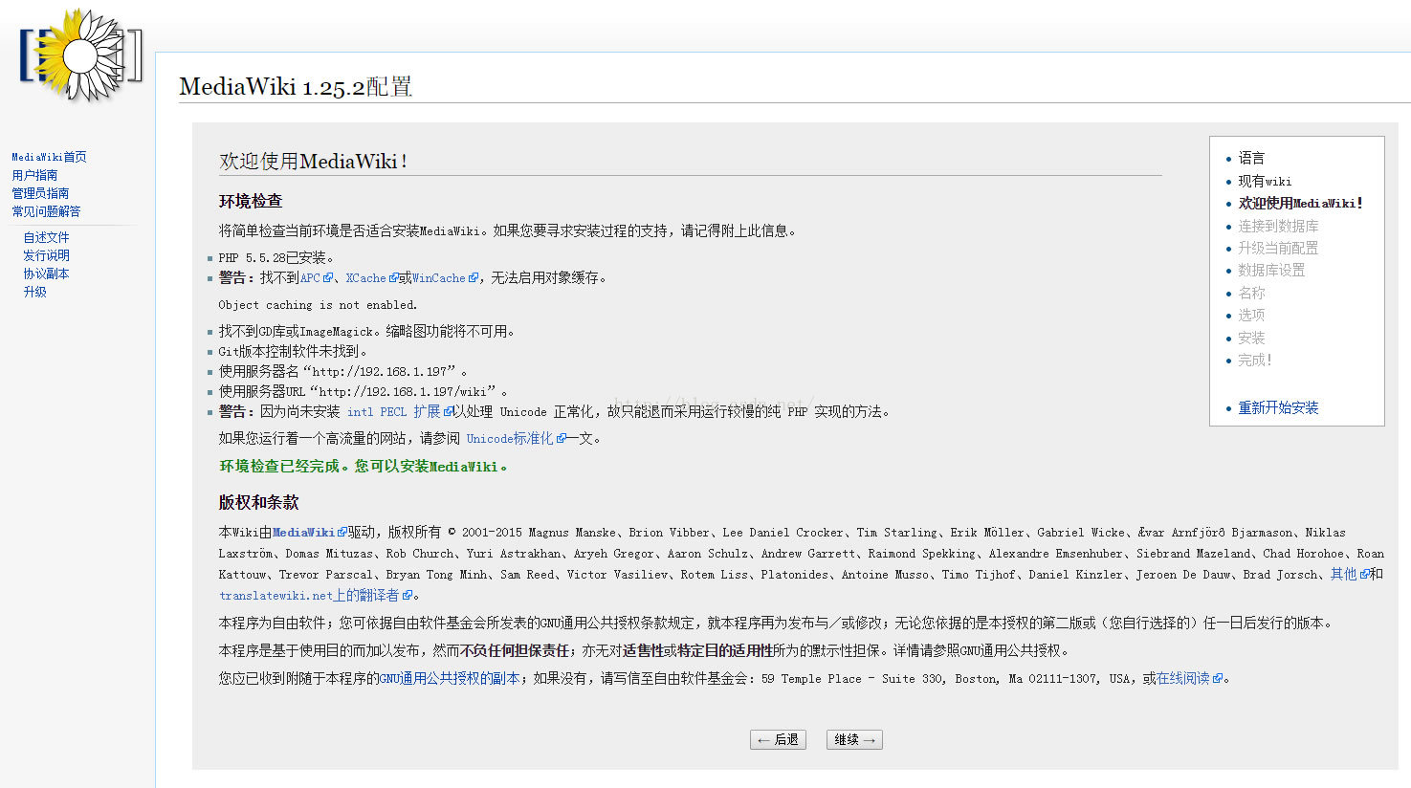
Task: Click the Git版本控制软件未找到 line
Action: click(x=293, y=352)
